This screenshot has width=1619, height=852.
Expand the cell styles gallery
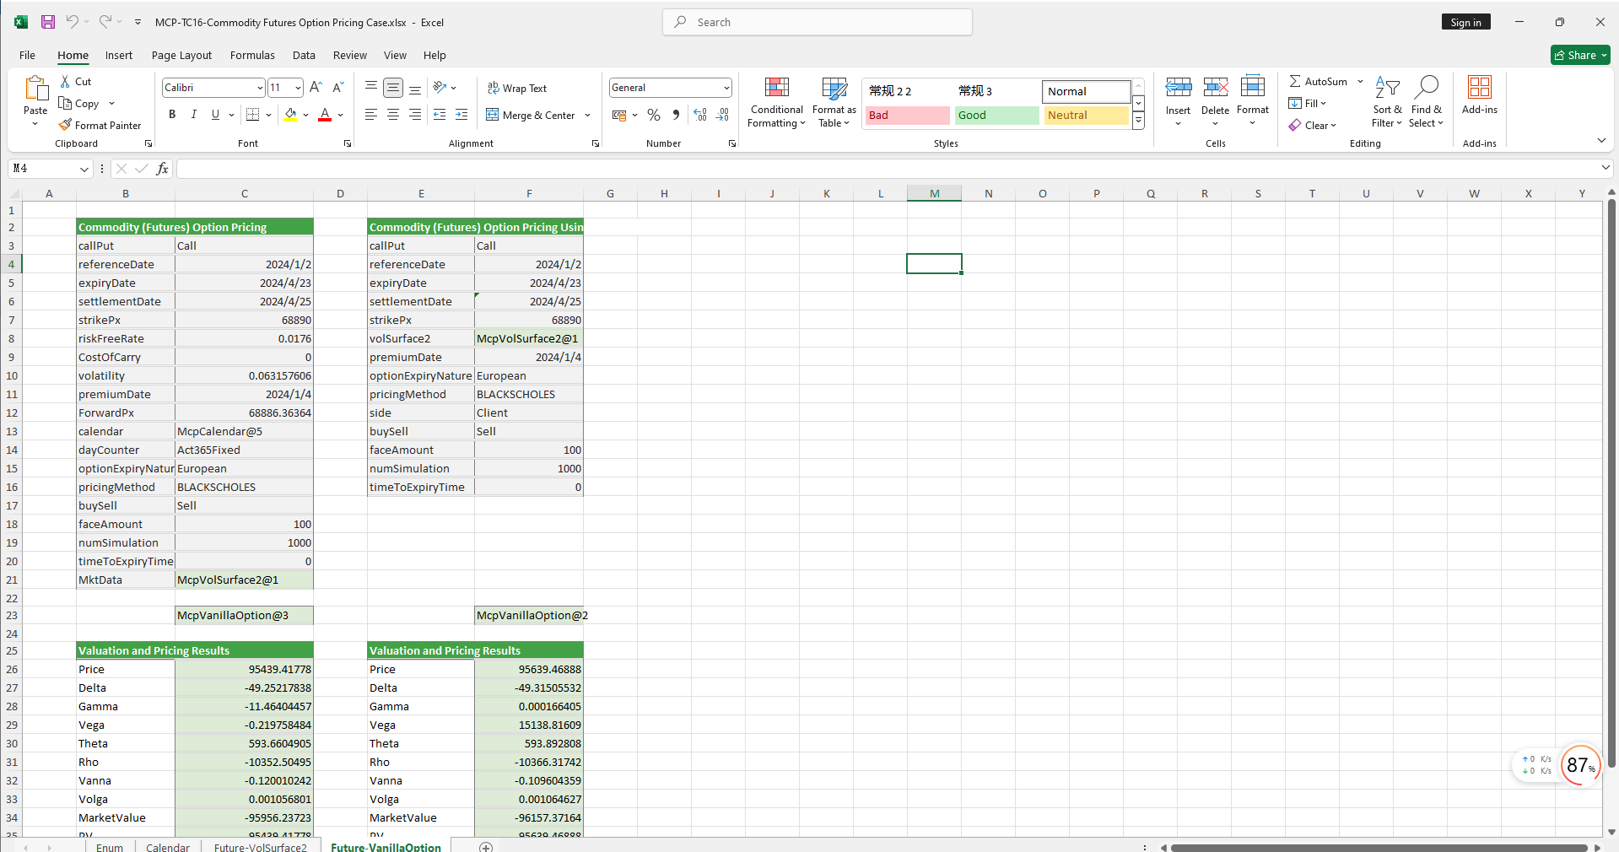(1138, 121)
